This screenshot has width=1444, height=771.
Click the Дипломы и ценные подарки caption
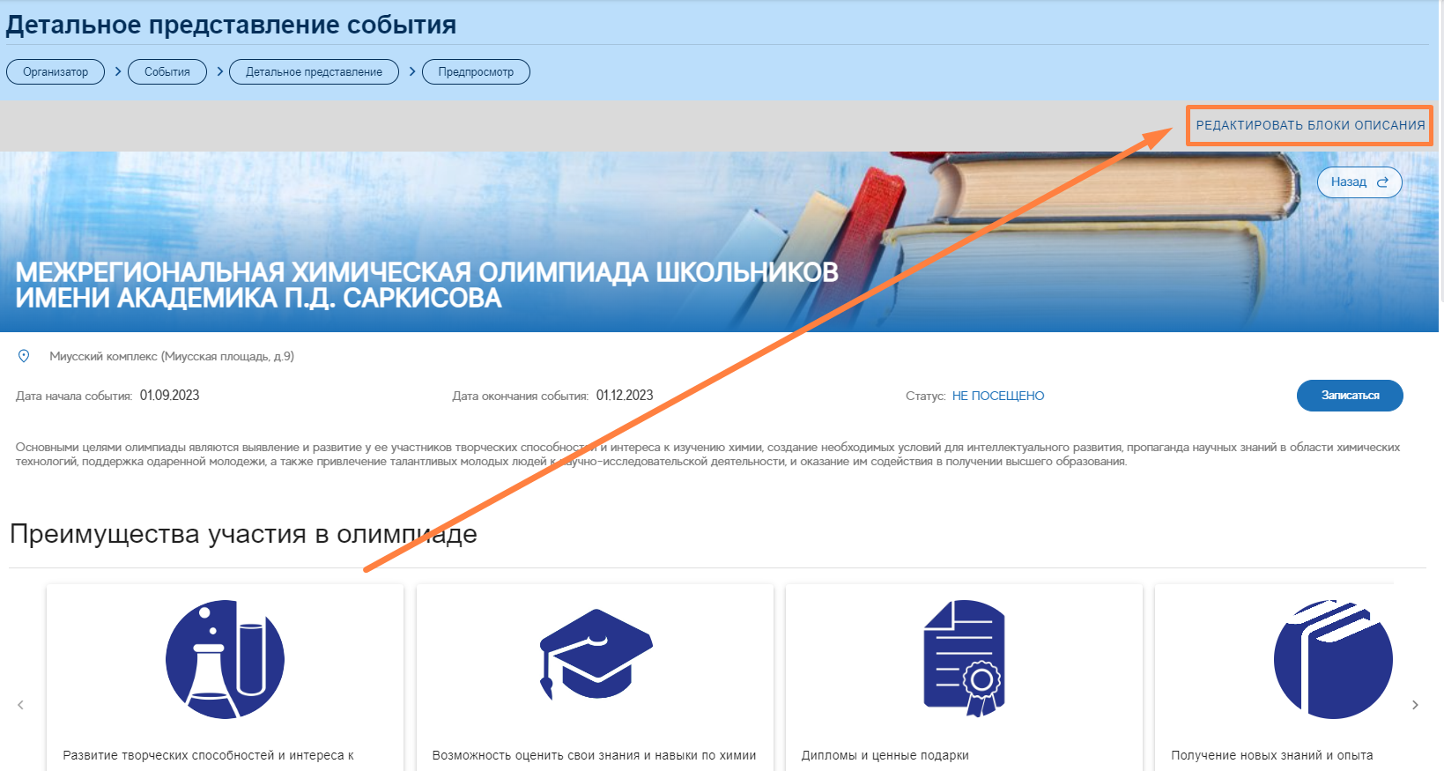tap(885, 755)
